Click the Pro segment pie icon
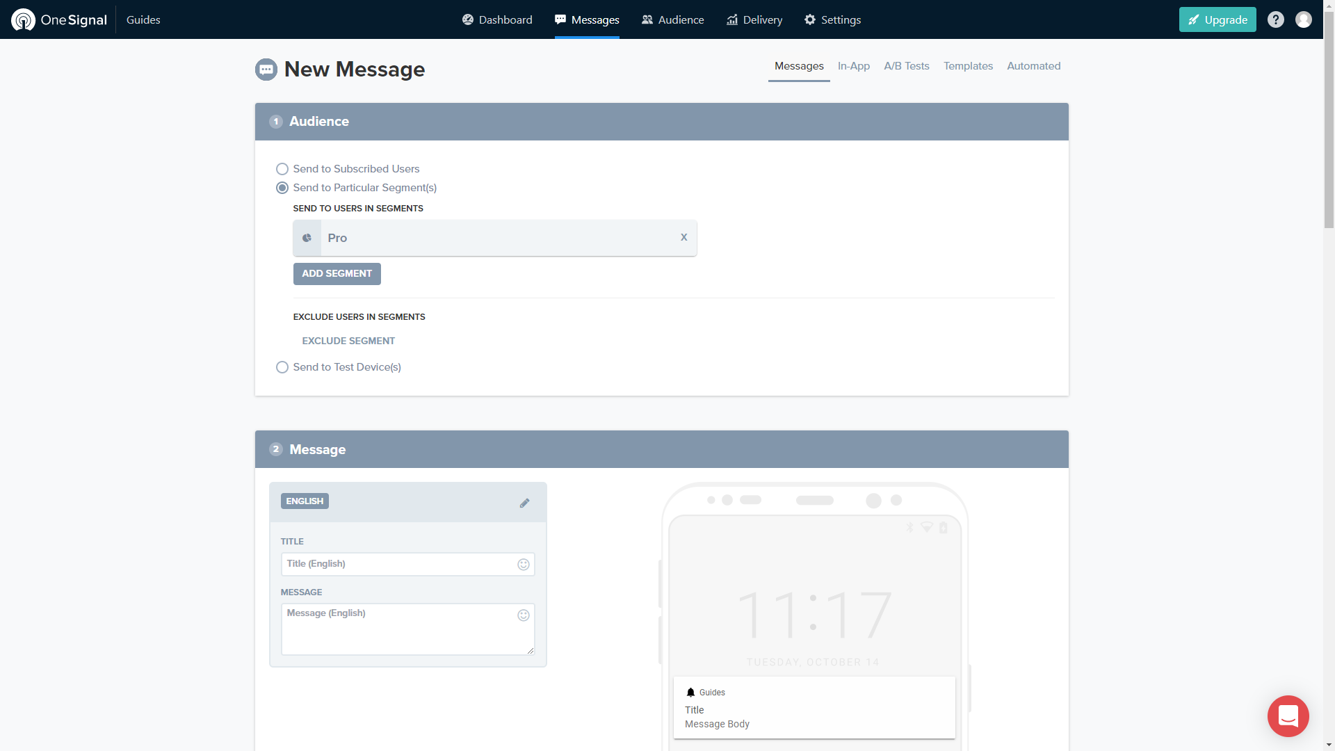Viewport: 1335px width, 751px height. coord(307,238)
